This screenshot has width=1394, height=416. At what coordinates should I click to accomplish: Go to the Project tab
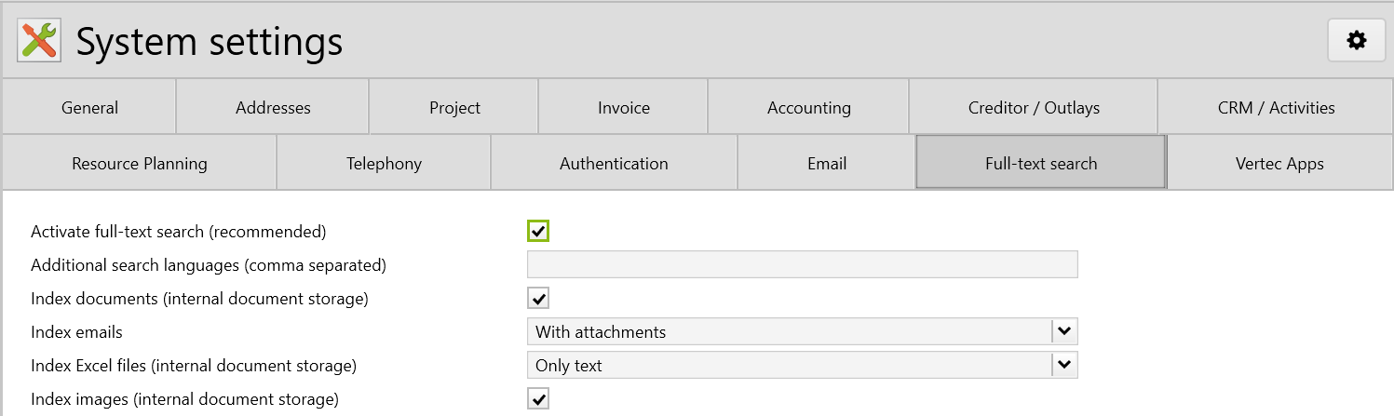click(454, 107)
